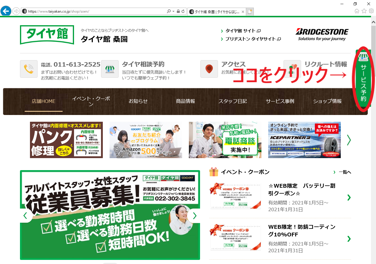Open the browser Home icon

pos(357,11)
